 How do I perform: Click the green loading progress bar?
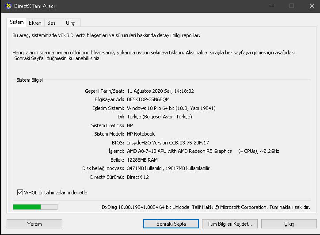35,207
